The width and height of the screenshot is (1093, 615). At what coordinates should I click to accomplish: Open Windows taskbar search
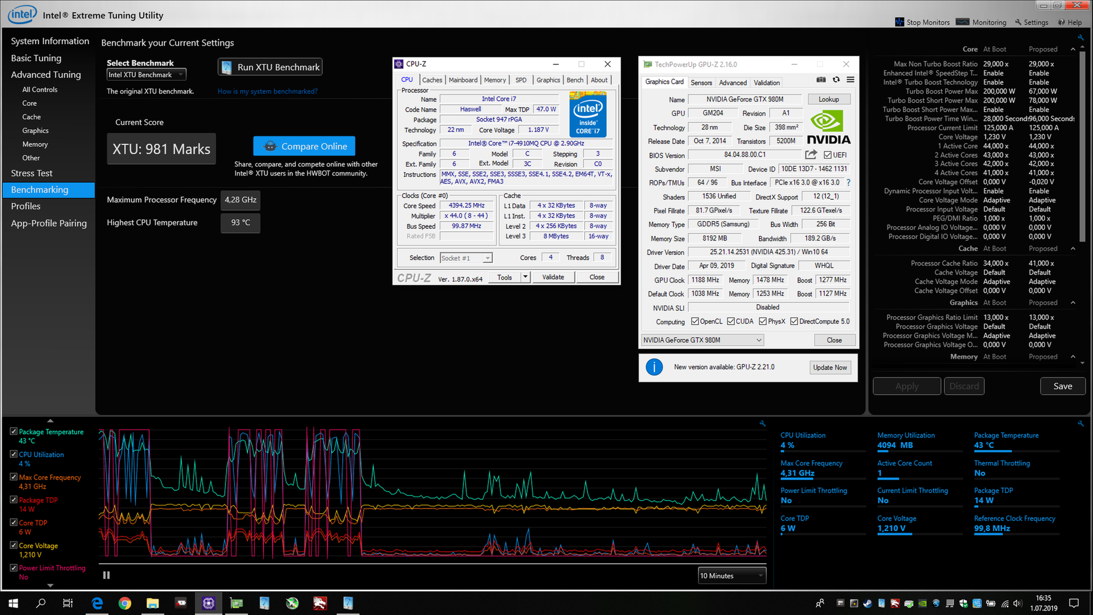coord(41,603)
